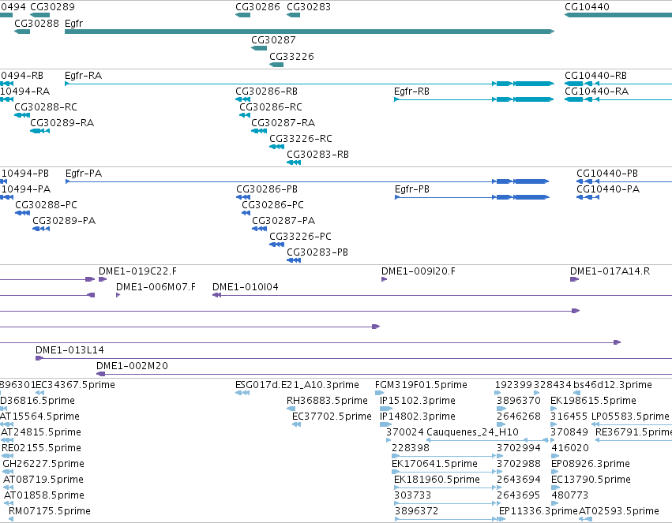Image resolution: width=672 pixels, height=523 pixels.
Task: Click the Egfr-RA transcript label
Action: click(x=83, y=76)
